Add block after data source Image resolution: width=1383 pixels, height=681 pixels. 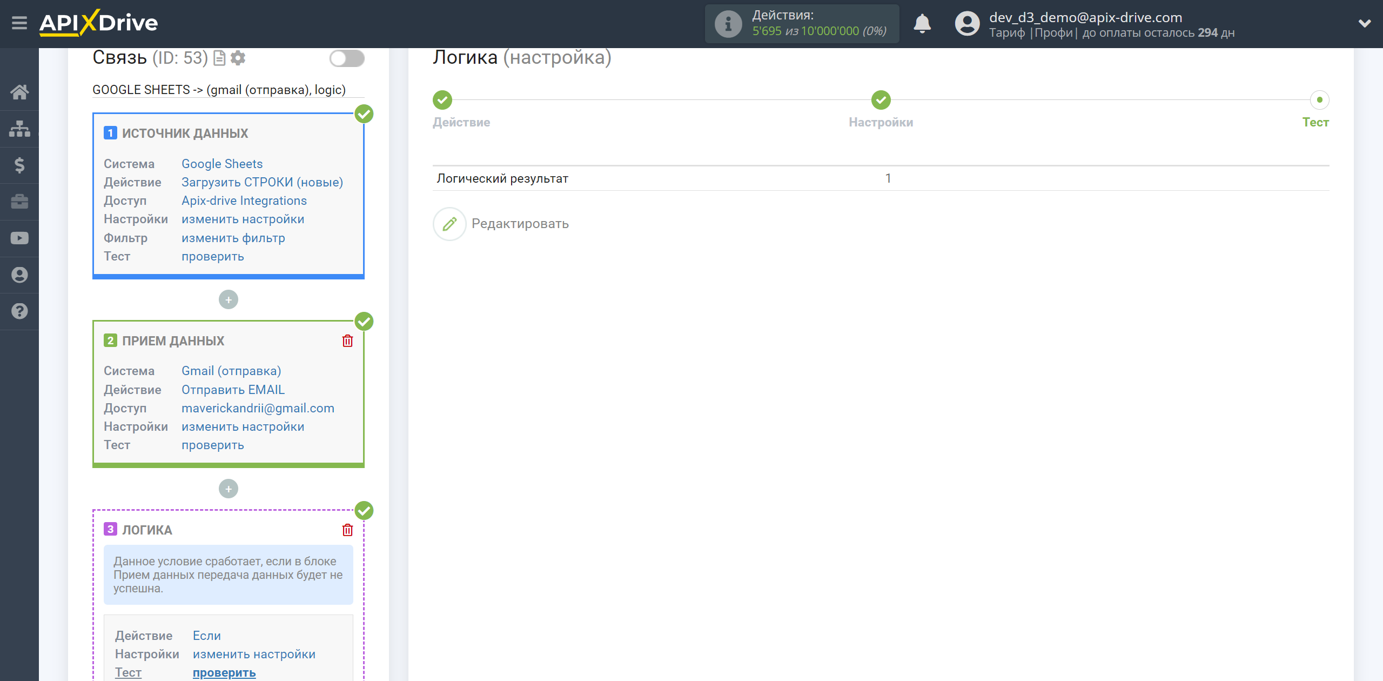pos(229,299)
